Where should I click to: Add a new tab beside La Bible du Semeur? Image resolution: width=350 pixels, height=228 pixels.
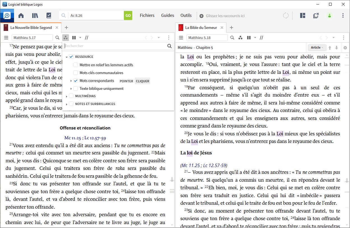[231, 28]
